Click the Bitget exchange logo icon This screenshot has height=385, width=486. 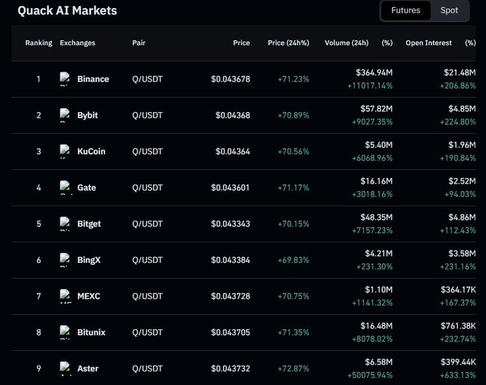(x=65, y=224)
